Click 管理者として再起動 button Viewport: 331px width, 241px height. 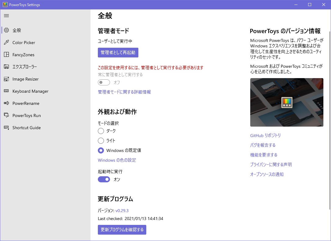(118, 52)
